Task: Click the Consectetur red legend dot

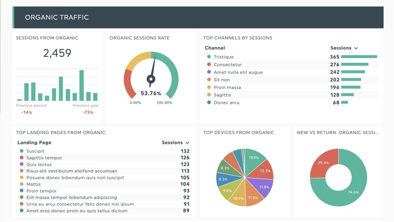Action: pyautogui.click(x=209, y=65)
